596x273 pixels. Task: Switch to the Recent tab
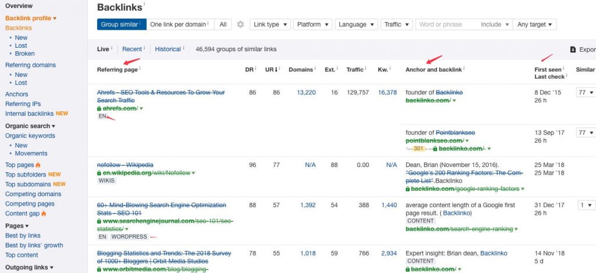coord(132,49)
